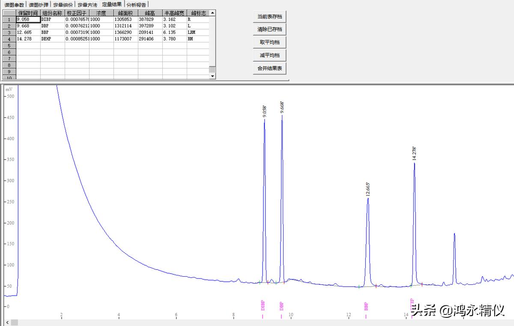
Task: Click the 当前表存档 button
Action: point(269,17)
